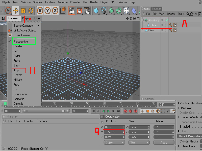Screen dimensions: 202x151
Task: Switch to the Structure tab
Action: (156, 9)
